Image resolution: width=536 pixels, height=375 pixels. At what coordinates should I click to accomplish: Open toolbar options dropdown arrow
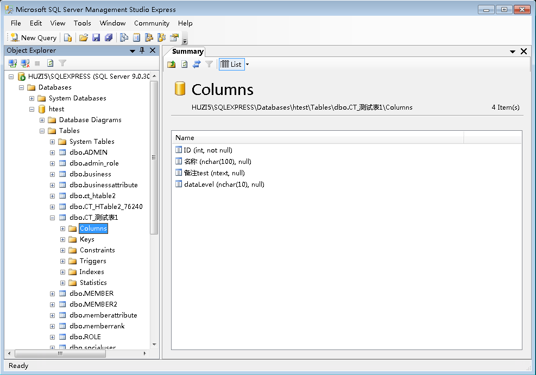coord(185,41)
